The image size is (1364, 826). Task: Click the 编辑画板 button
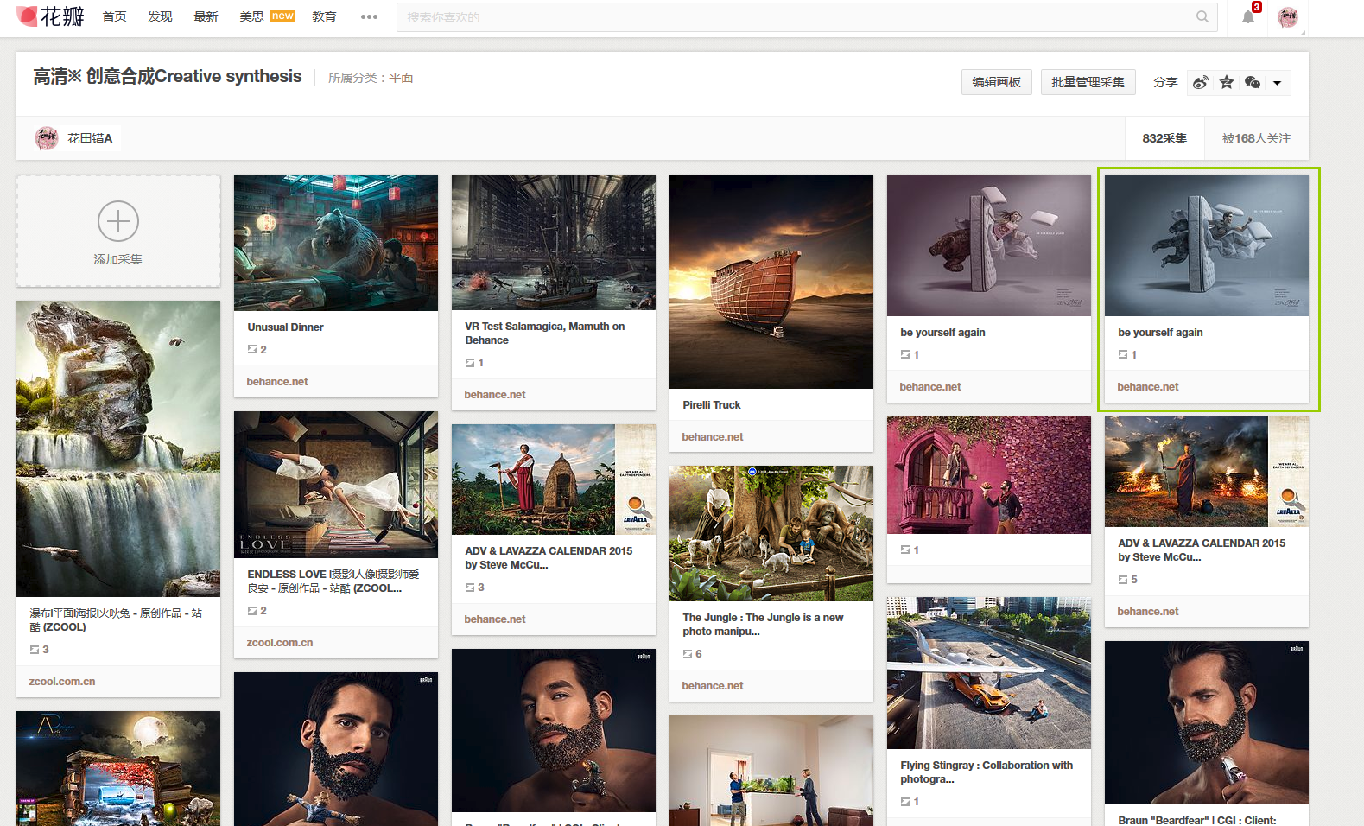coord(996,82)
